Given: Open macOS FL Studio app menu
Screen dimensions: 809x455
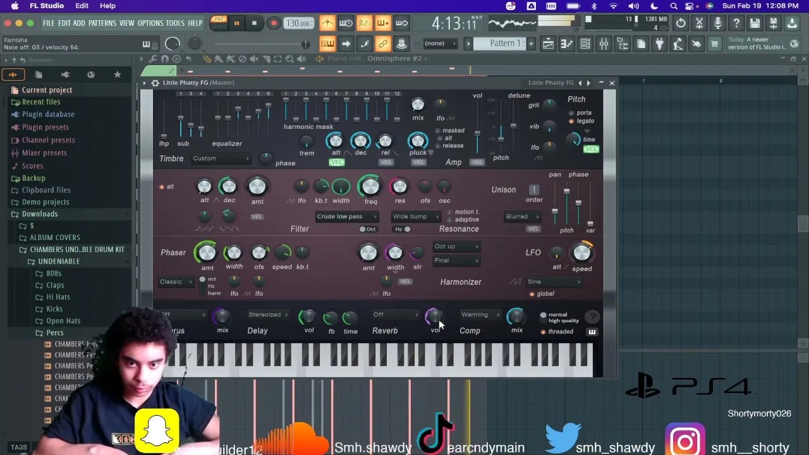Looking at the screenshot, I should coord(47,6).
